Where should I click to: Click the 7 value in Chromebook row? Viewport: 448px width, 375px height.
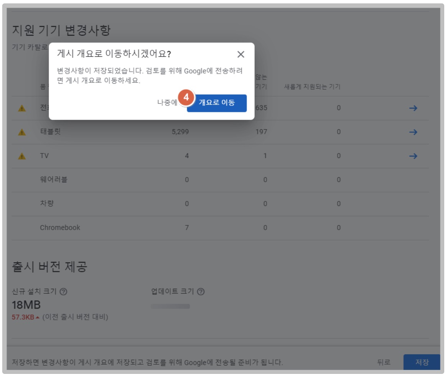[x=187, y=228]
